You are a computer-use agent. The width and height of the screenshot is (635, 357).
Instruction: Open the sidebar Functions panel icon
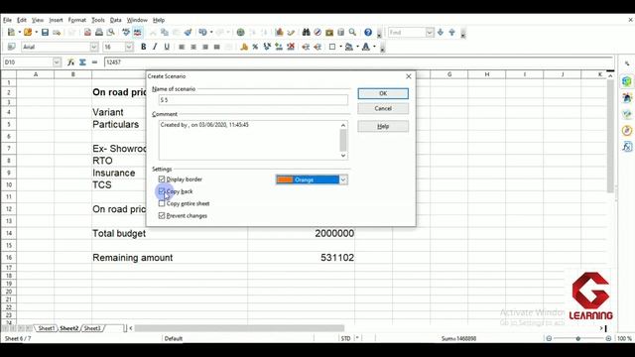click(627, 146)
